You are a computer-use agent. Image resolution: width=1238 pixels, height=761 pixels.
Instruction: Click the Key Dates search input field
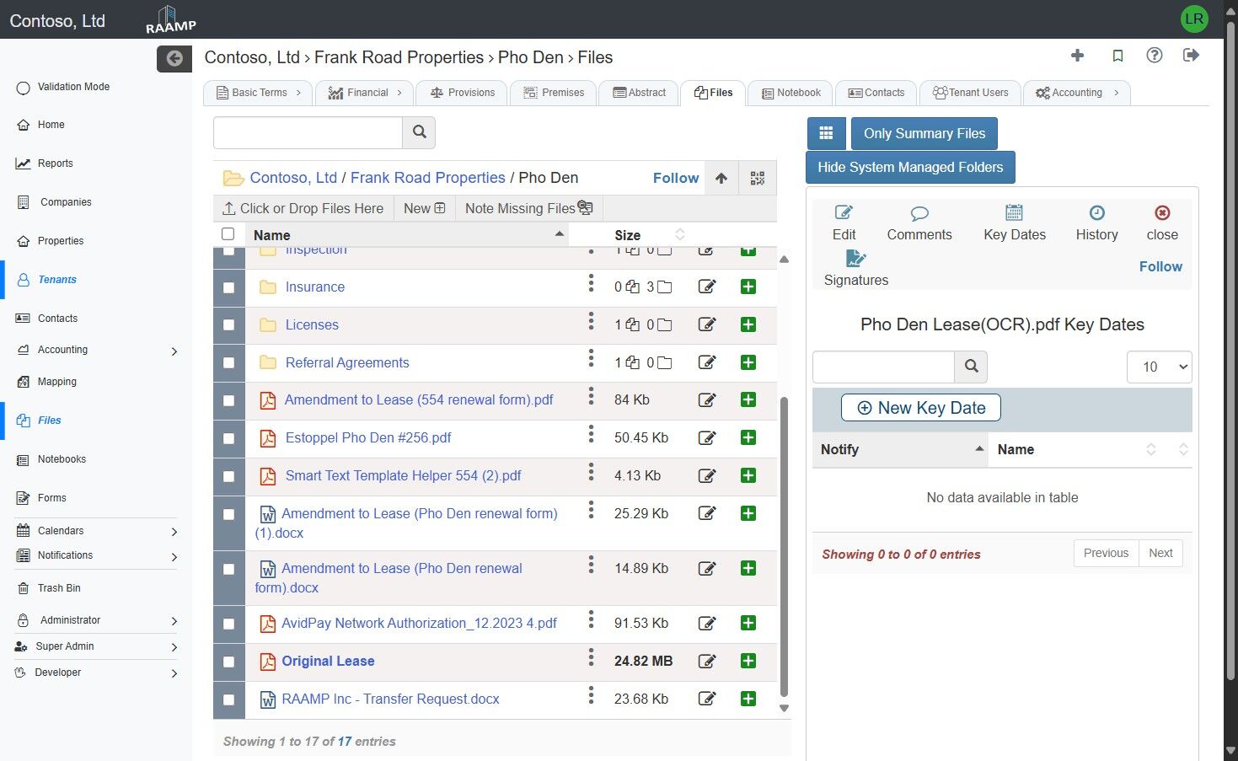(x=882, y=367)
